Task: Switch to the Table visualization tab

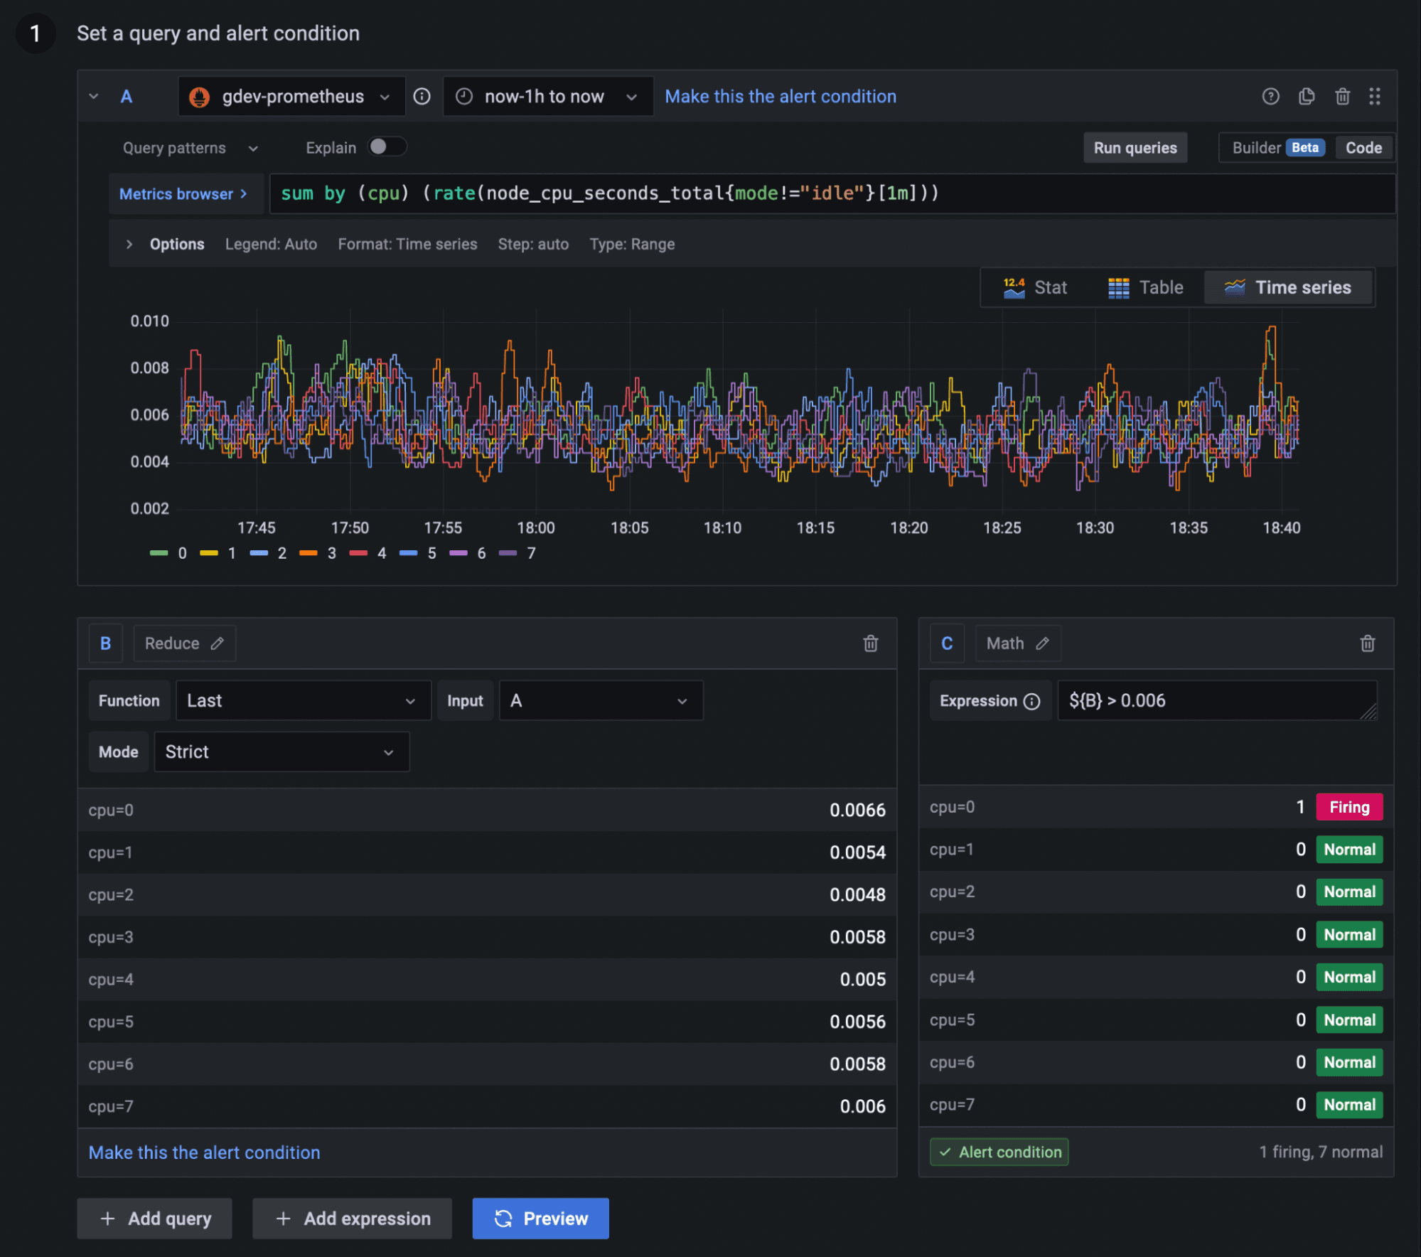Action: 1144,287
